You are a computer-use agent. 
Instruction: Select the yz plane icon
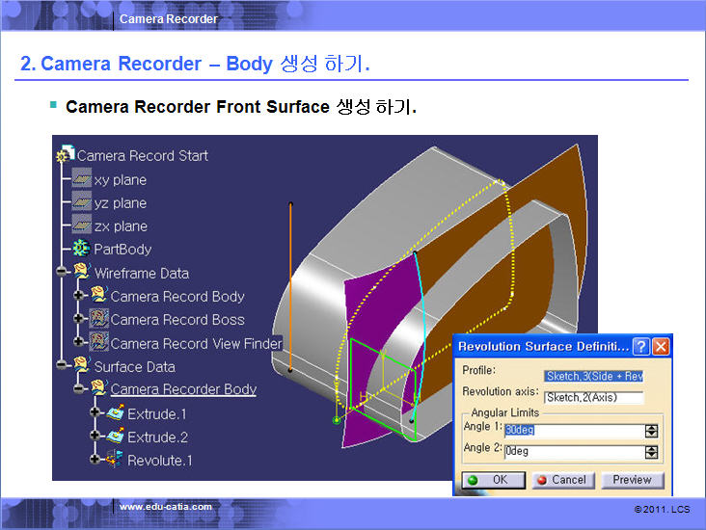pos(81,202)
